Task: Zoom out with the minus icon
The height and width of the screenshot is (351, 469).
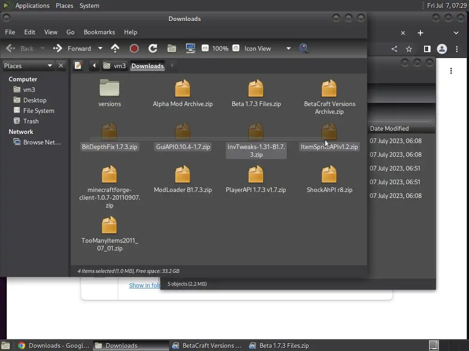Action: (x=205, y=48)
